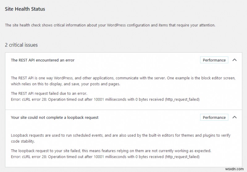247x172 pixels.
Task: Click Performance badge on loopback request issue
Action: (x=214, y=117)
